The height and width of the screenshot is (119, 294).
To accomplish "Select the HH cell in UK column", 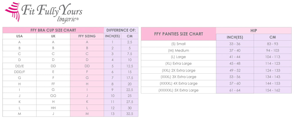I will tap(53, 108).
